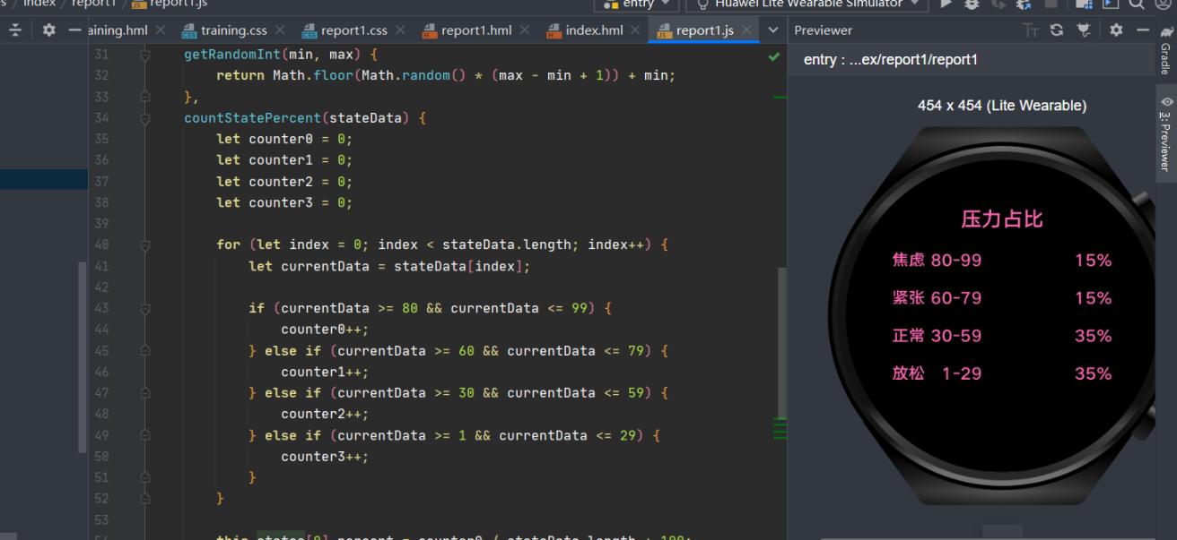Click the search magnifier in top toolbar
The image size is (1177, 540).
[x=1137, y=4]
